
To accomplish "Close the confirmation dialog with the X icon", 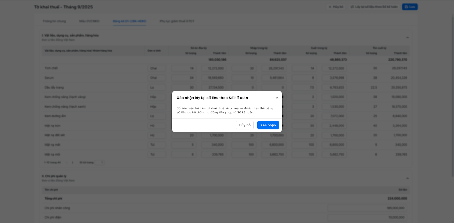I will point(277,98).
